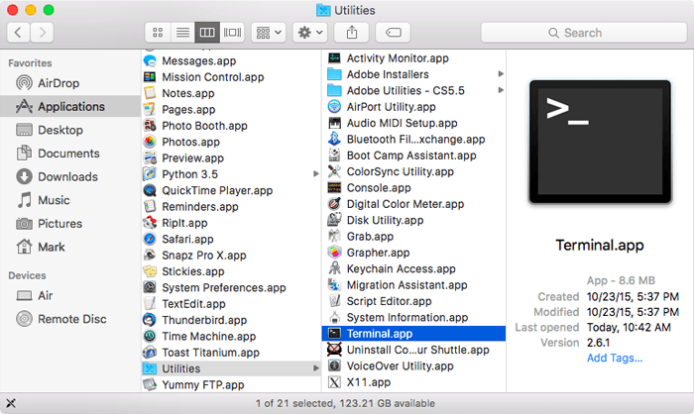Screen dimensions: 694x414
Task: Open Documents in the sidebar
Action: [70, 154]
